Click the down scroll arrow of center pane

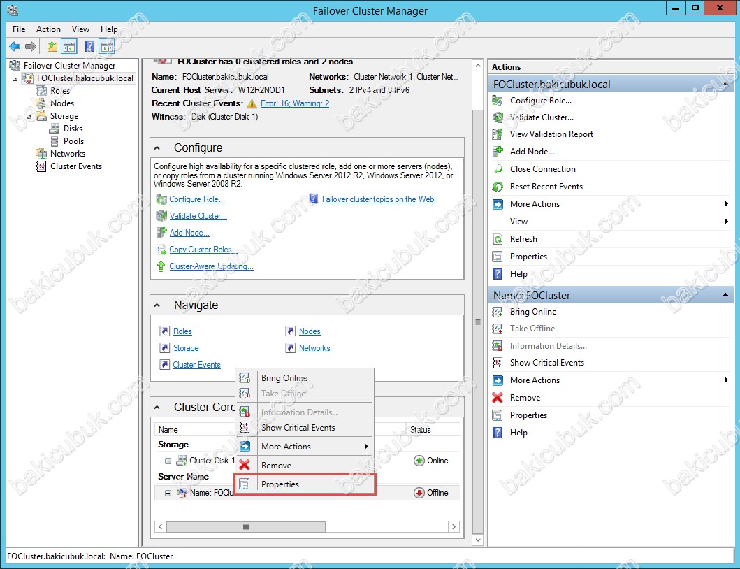(x=477, y=540)
